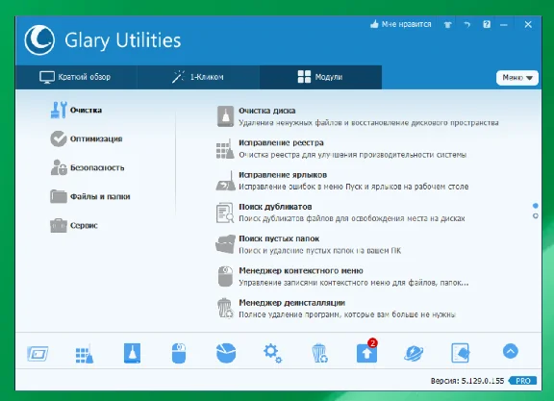Open the skin (t-shirt) icon
This screenshot has width=554, height=401.
pyautogui.click(x=447, y=24)
